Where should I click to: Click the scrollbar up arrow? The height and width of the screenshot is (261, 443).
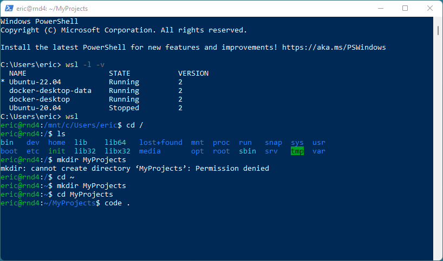click(x=438, y=21)
